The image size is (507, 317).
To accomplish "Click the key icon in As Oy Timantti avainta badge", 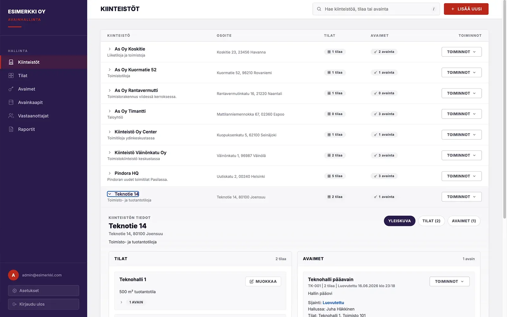I will coord(375,114).
